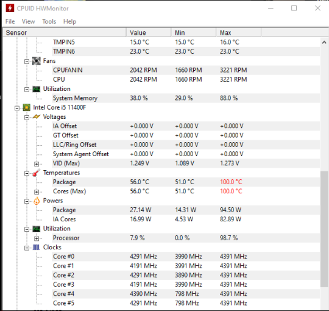Image resolution: width=329 pixels, height=311 pixels.
Task: Click the Voltages lightning icon
Action: pos(37,116)
